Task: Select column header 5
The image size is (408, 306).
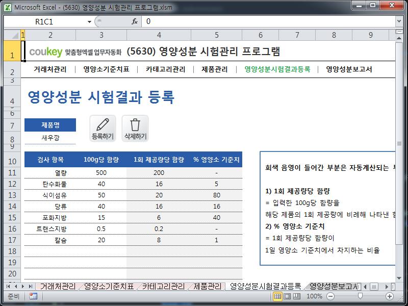Action: click(x=216, y=35)
